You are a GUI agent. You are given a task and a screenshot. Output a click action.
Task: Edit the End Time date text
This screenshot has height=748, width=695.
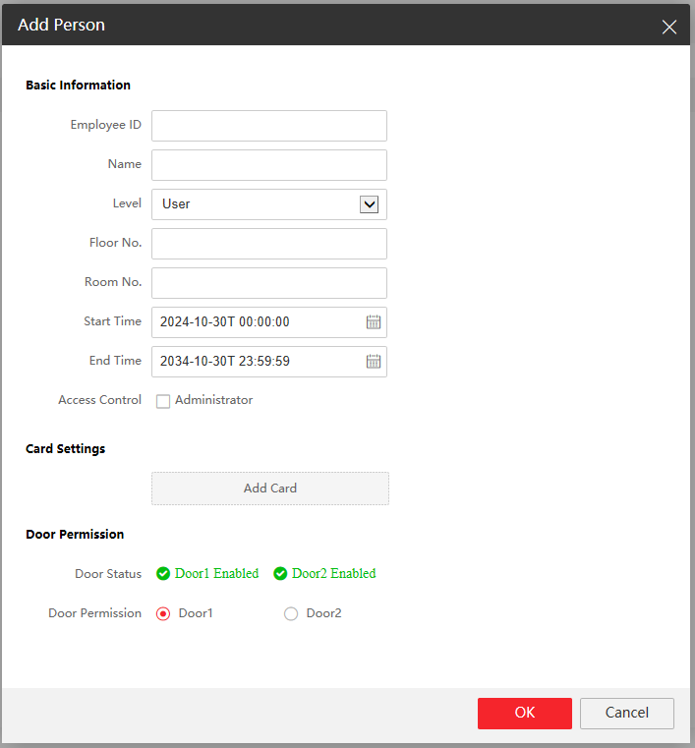click(256, 362)
